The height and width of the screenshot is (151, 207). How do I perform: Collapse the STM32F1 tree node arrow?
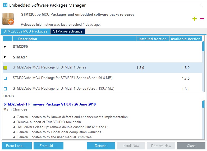coord(5,57)
